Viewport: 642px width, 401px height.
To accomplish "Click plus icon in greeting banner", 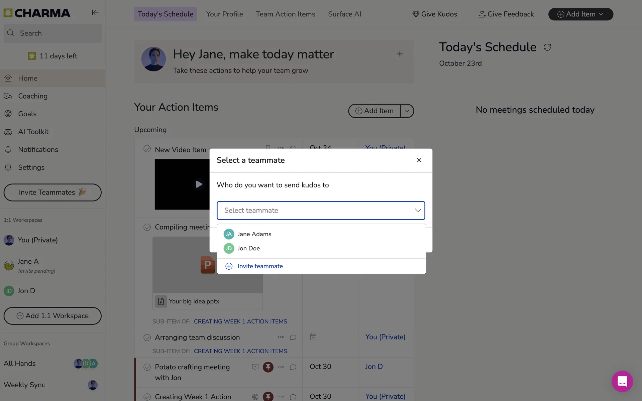I will pyautogui.click(x=400, y=54).
